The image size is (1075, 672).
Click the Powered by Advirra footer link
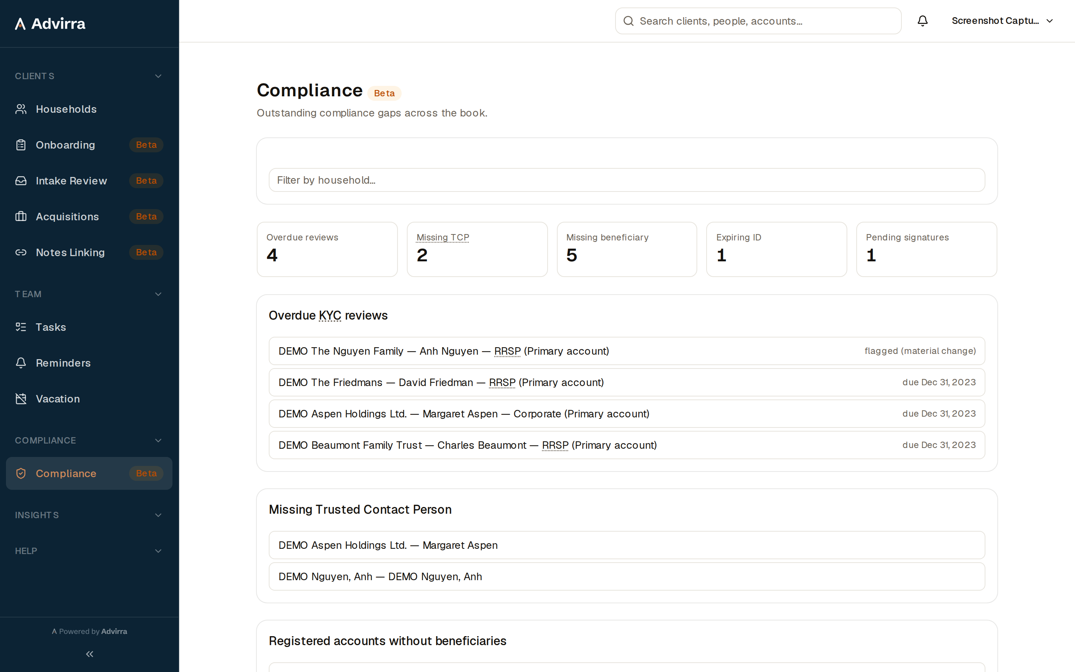(89, 631)
